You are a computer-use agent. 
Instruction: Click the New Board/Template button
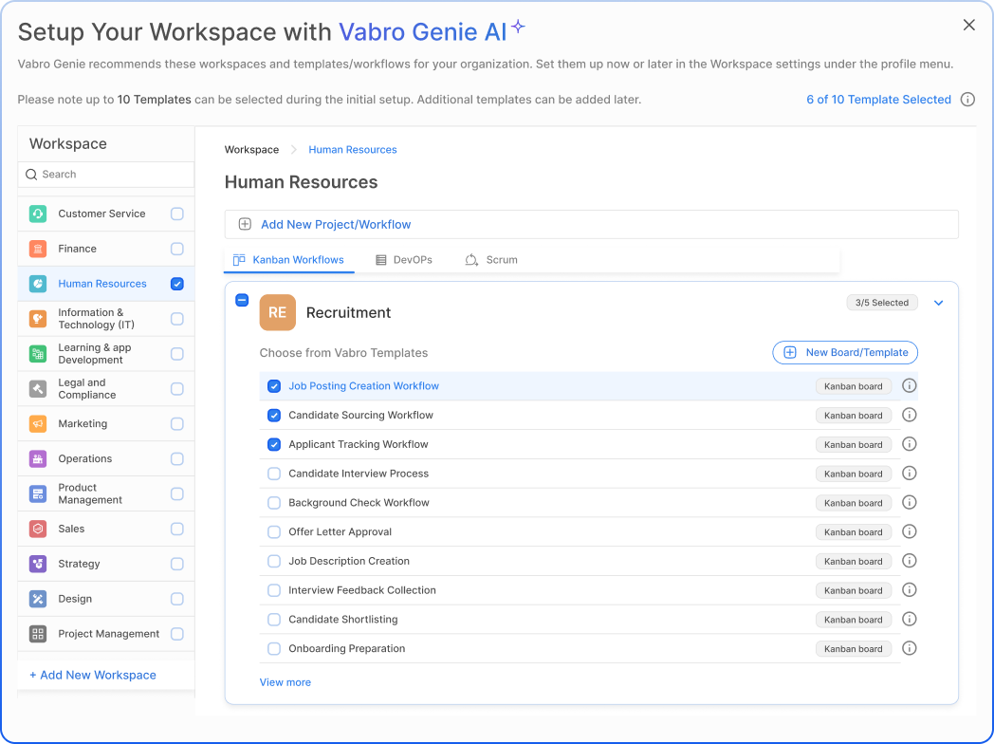click(845, 353)
